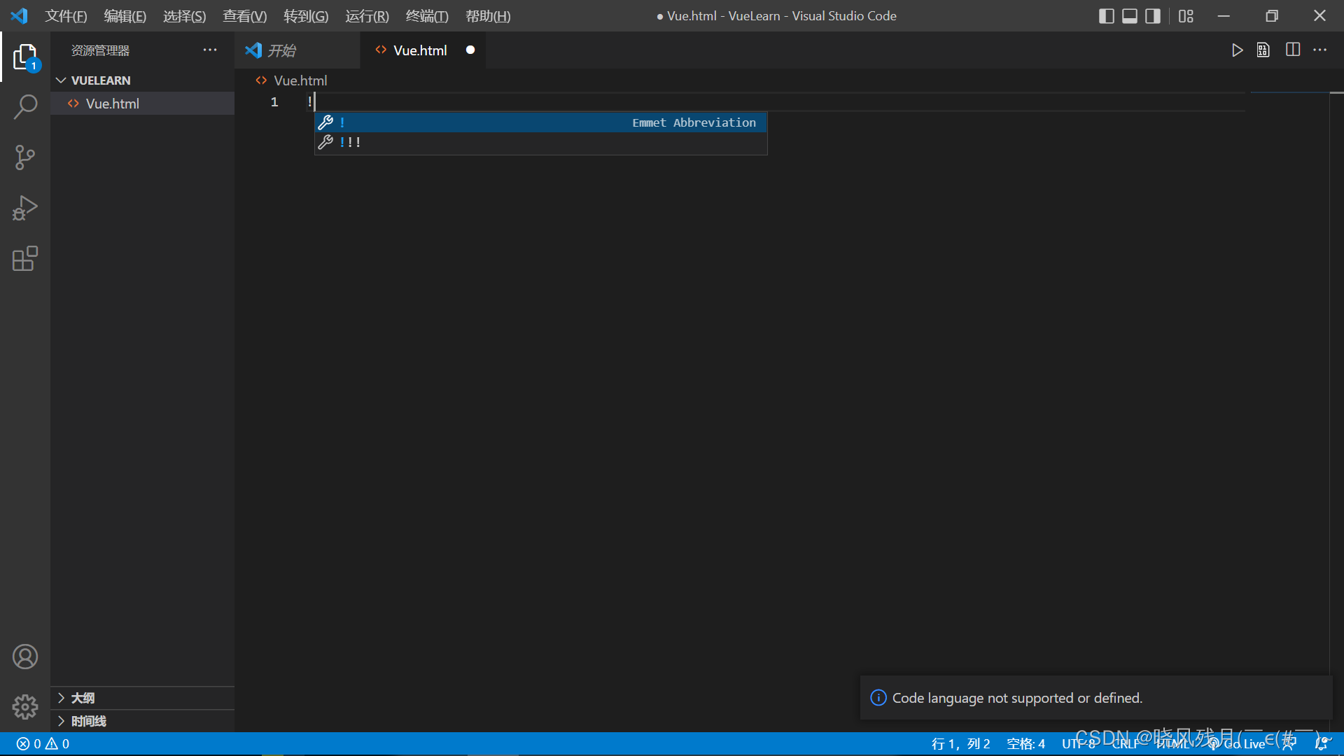Viewport: 1344px width, 756px height.
Task: Open the Search view in activity bar
Action: pyautogui.click(x=25, y=107)
